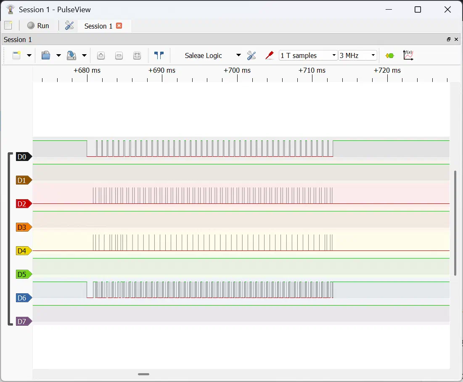Toggle the cursors display
463x382 pixels.
[159, 55]
